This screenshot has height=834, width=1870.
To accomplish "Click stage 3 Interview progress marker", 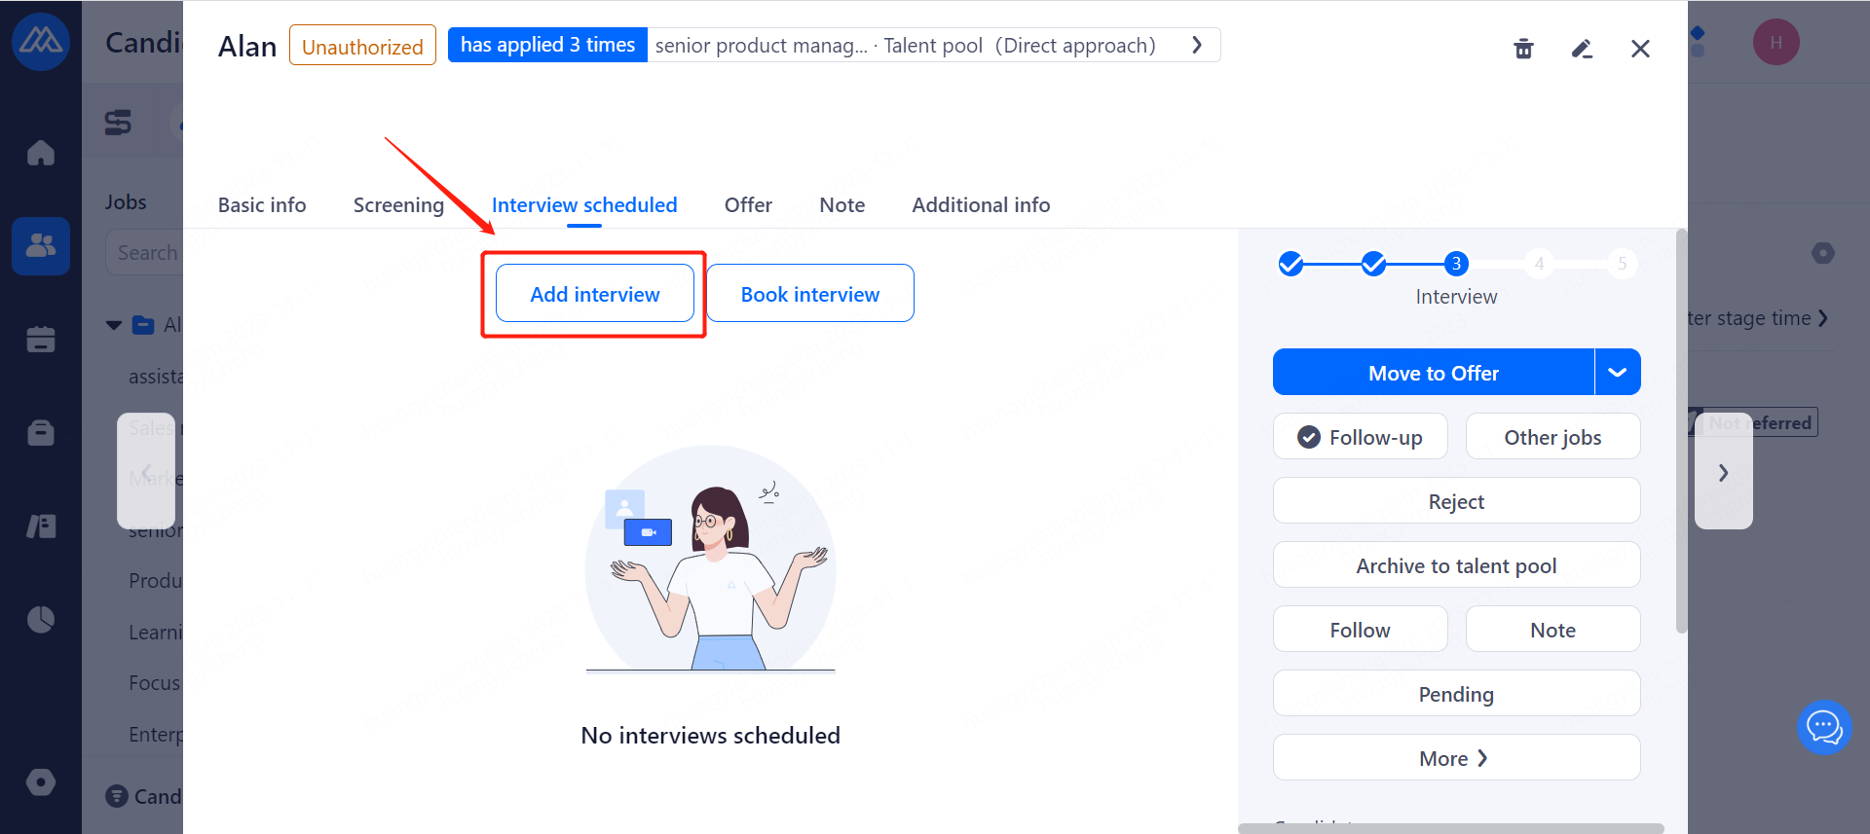I will (1456, 263).
